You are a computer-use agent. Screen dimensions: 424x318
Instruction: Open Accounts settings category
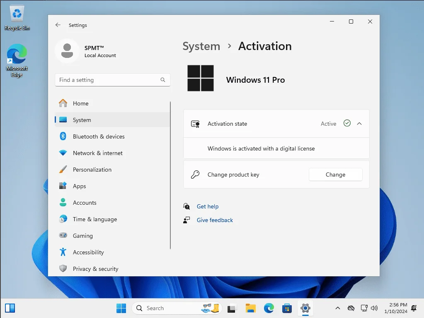tap(112, 202)
